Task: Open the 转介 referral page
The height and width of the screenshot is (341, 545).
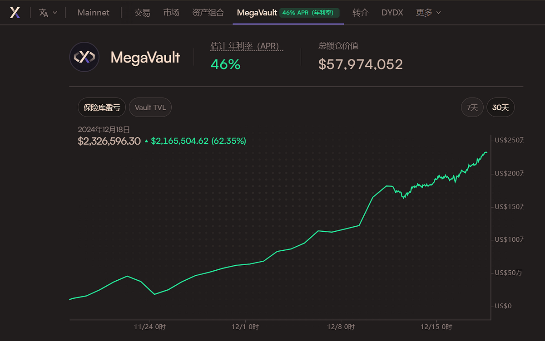Action: [360, 13]
